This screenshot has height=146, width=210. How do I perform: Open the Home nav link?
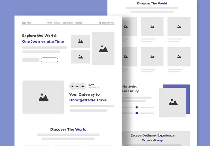pos(49,23)
